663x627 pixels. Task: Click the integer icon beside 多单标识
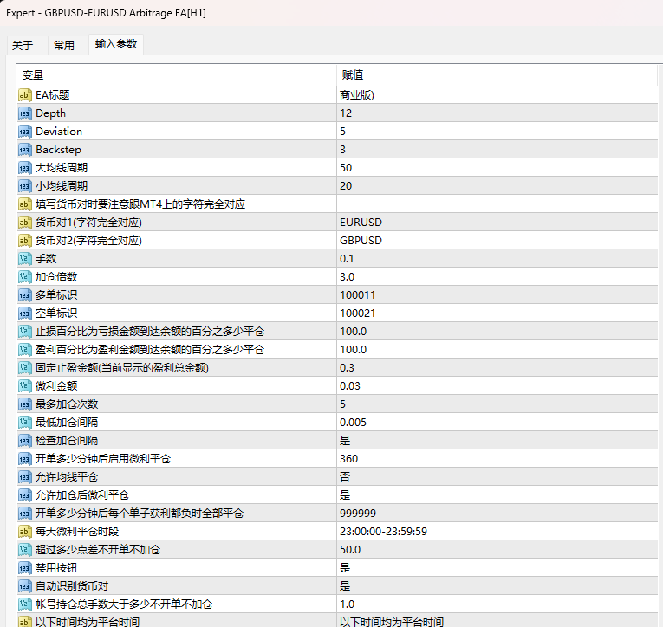(25, 295)
